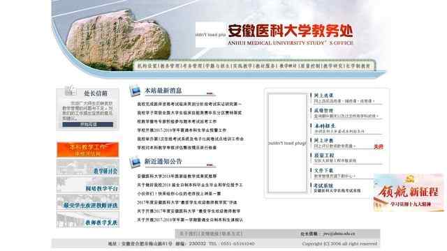Open the 考务管理 navigation menu item
This screenshot has width=447, height=251.
click(x=193, y=66)
